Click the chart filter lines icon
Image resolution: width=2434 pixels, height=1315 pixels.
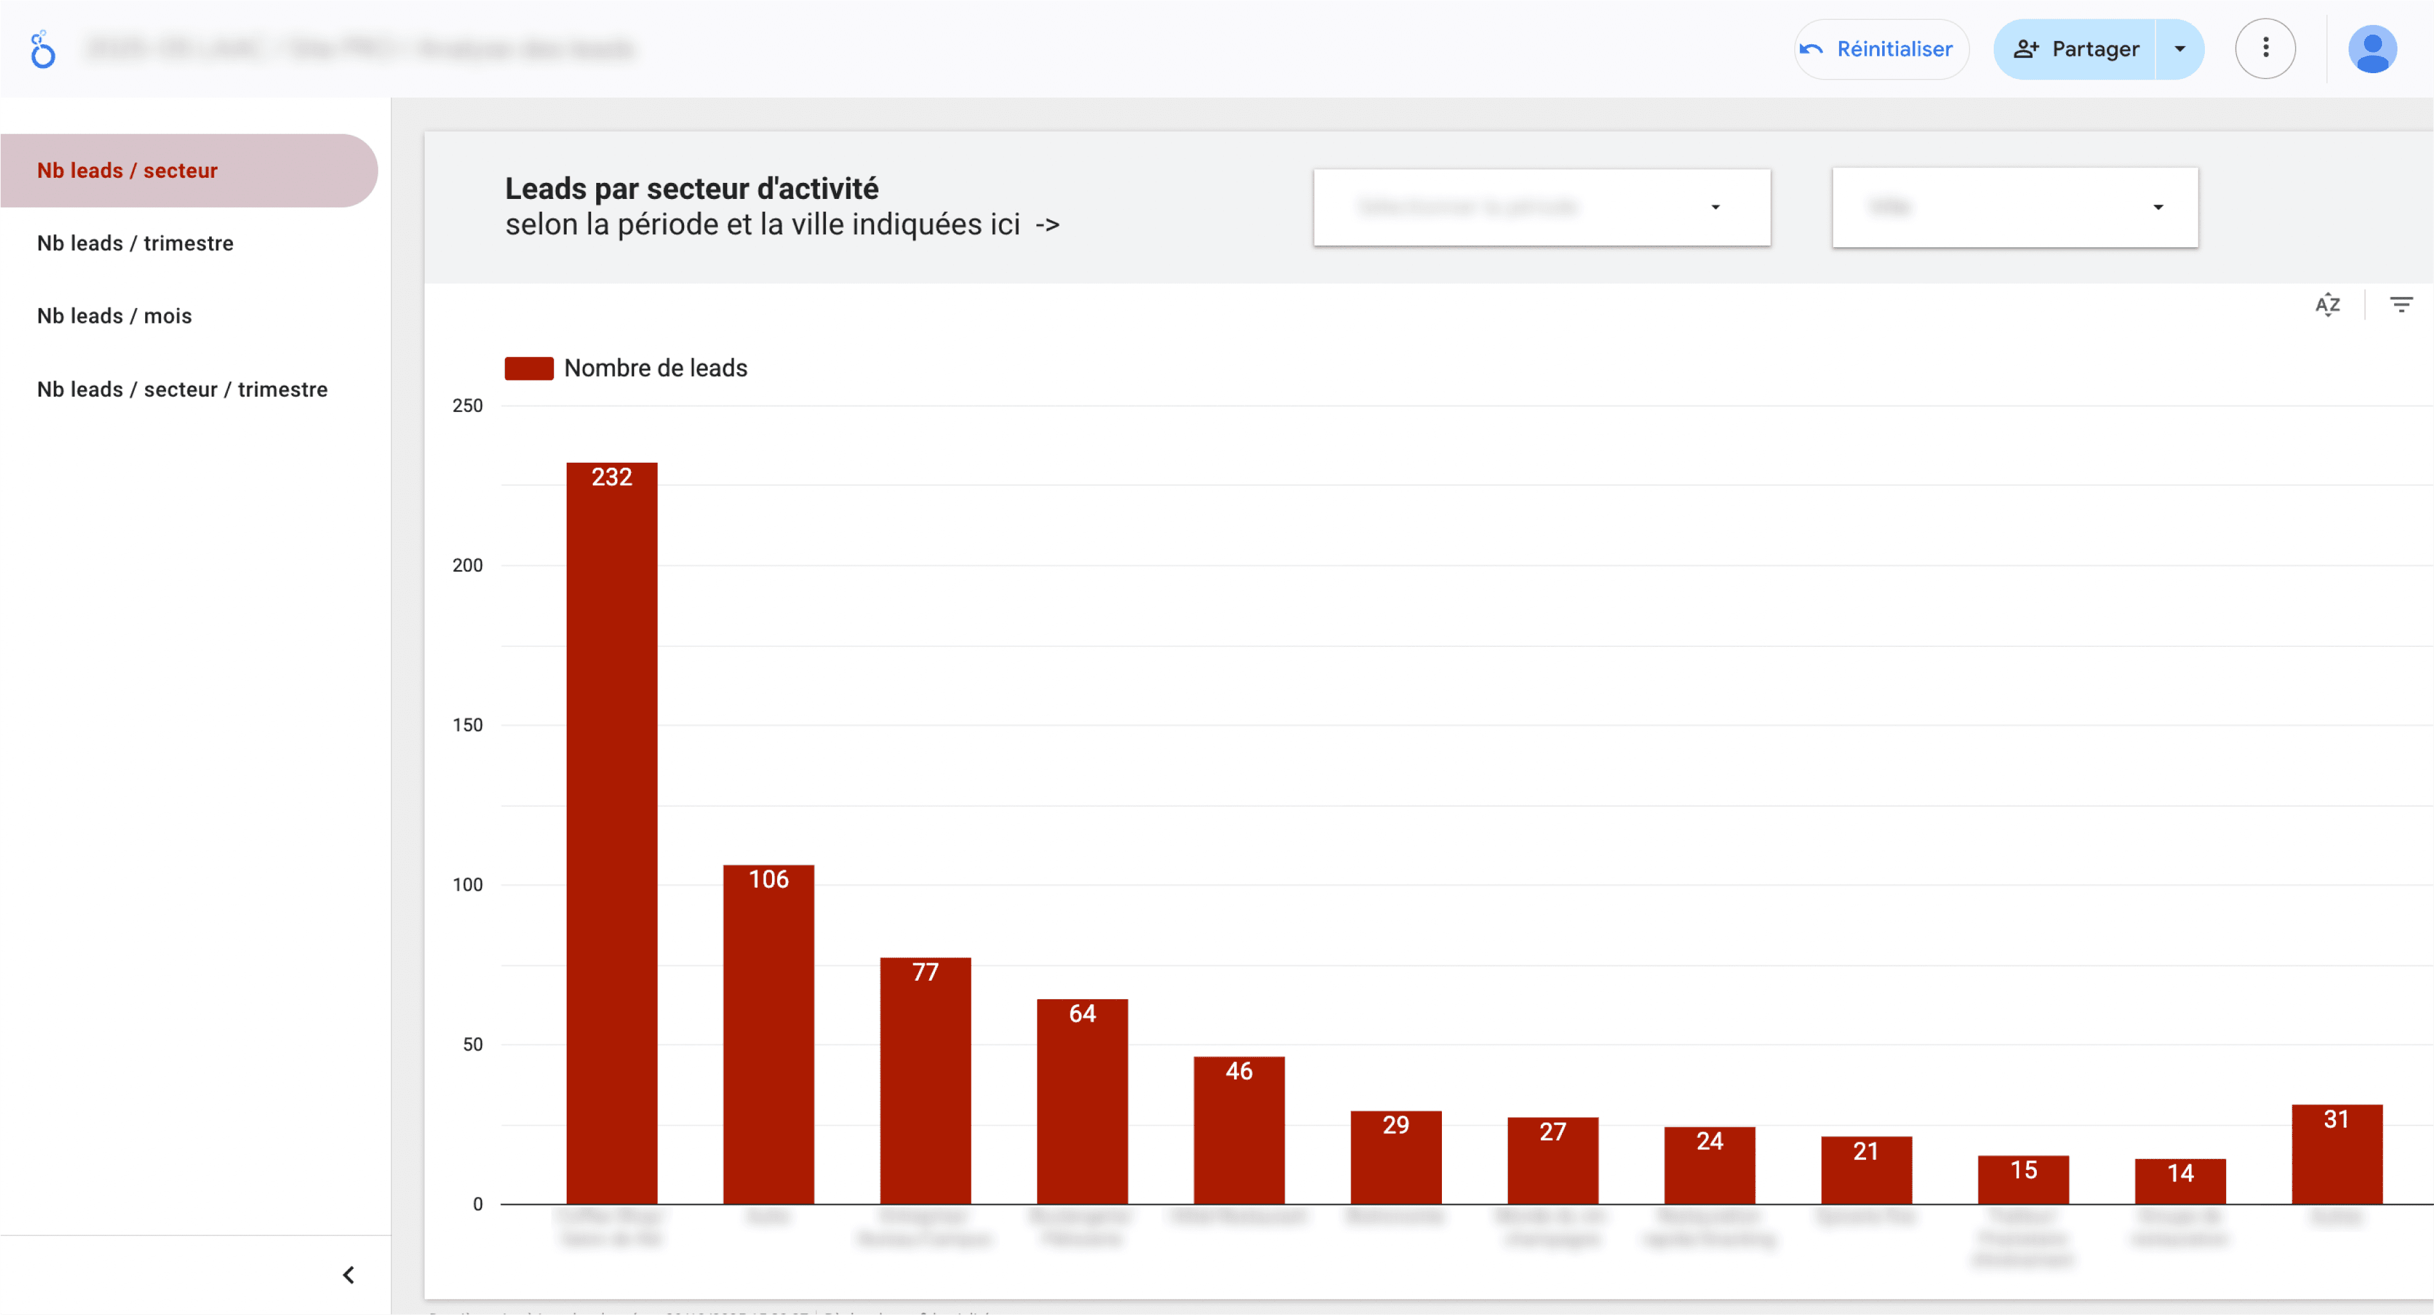coord(2401,304)
